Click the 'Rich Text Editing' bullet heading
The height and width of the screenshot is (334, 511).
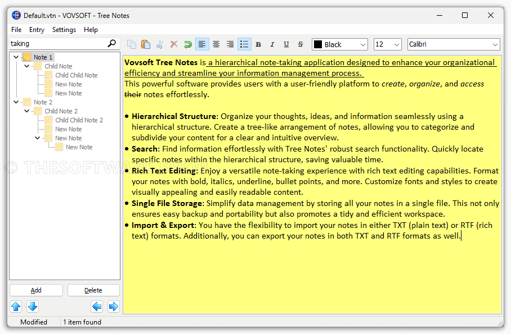[x=164, y=171]
